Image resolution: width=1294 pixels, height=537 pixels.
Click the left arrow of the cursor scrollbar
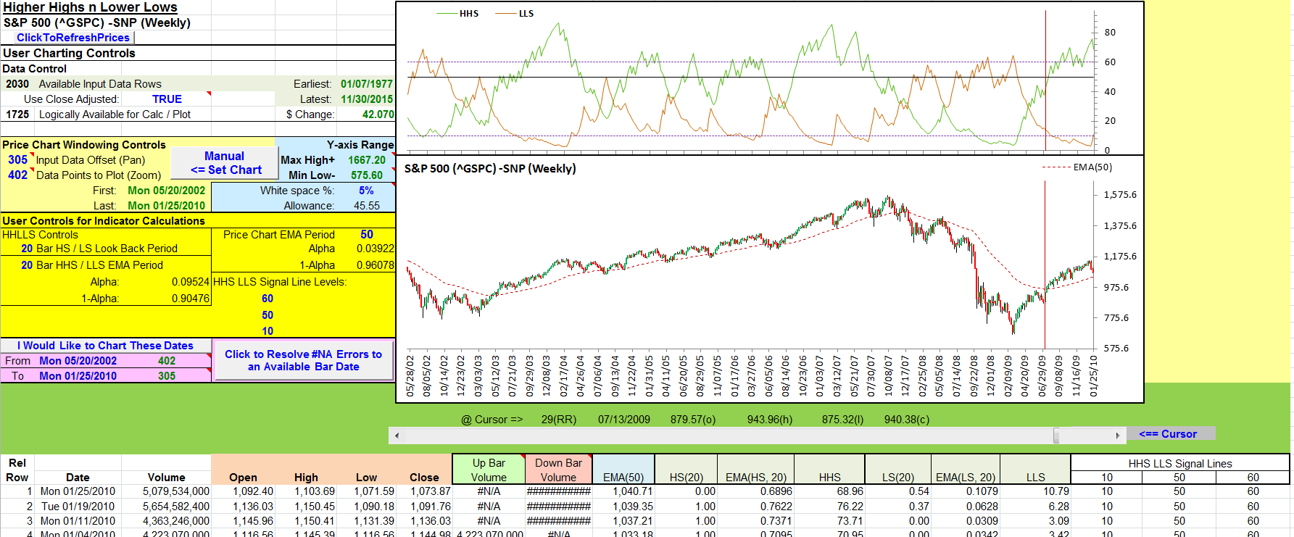(x=396, y=436)
